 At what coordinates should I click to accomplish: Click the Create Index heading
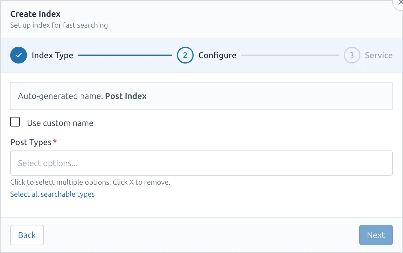(35, 14)
